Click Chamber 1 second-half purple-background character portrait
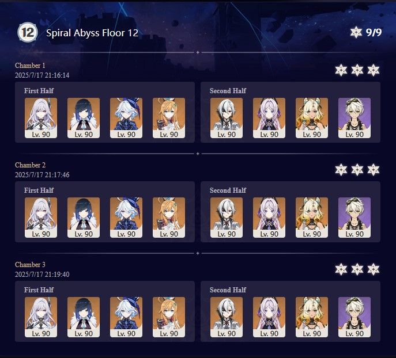396x358 pixels. (x=354, y=118)
